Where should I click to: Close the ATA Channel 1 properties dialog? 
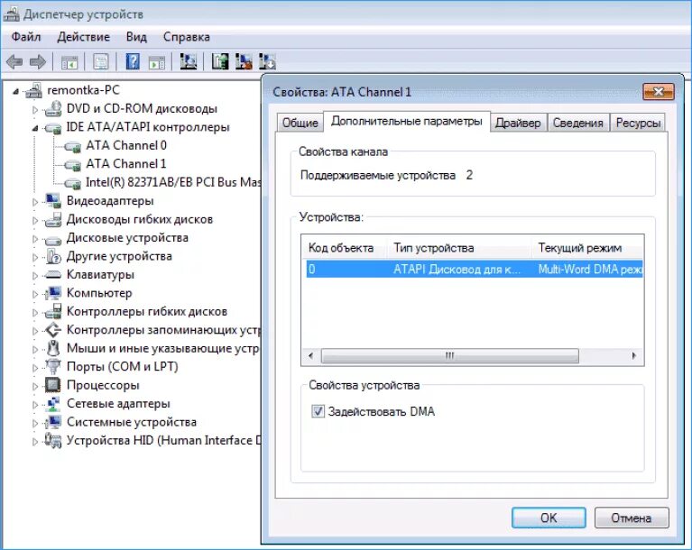658,91
